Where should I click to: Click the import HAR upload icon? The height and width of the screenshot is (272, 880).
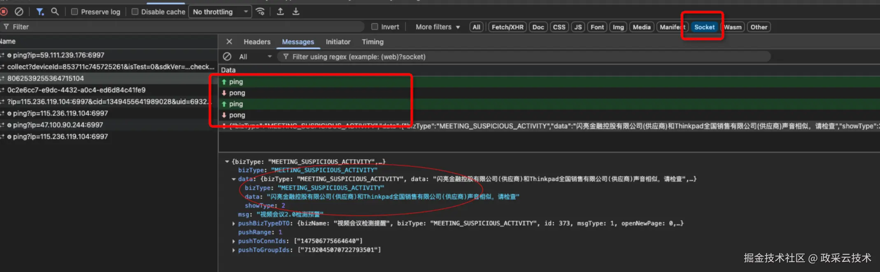(x=280, y=12)
